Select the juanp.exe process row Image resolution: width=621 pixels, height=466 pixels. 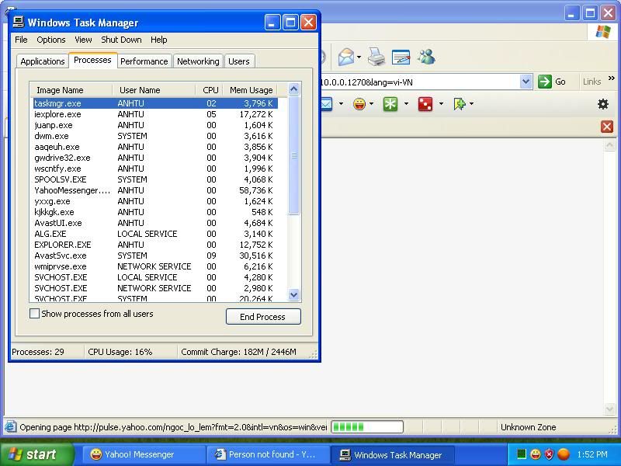[155, 125]
